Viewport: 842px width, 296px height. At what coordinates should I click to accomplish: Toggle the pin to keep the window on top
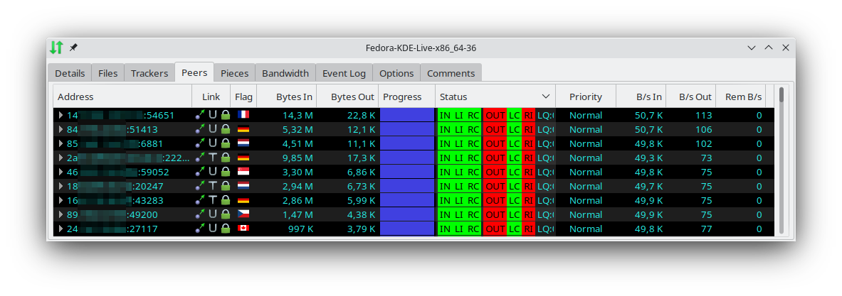[x=73, y=48]
